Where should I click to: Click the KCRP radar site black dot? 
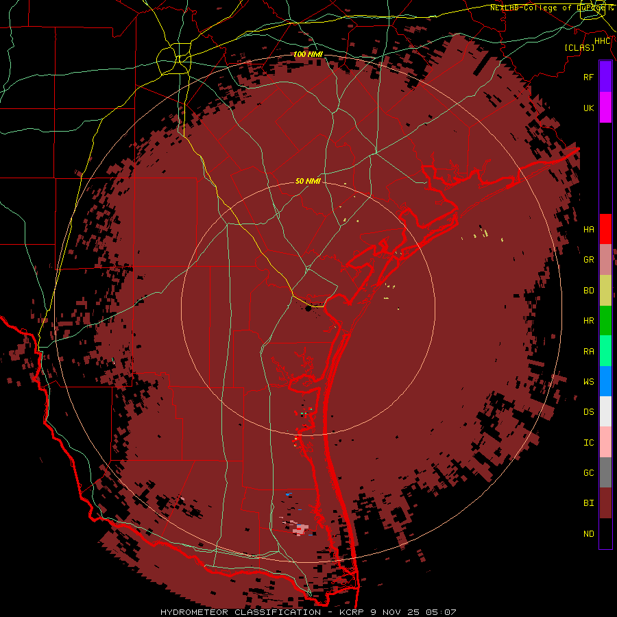[x=308, y=308]
